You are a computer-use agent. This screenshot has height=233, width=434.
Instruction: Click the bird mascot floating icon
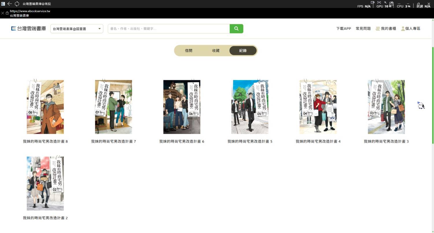421,106
